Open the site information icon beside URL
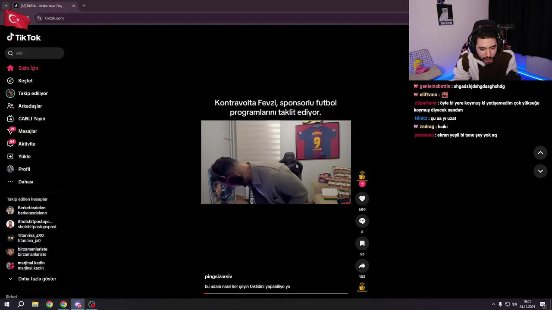The width and height of the screenshot is (552, 310). pos(39,18)
